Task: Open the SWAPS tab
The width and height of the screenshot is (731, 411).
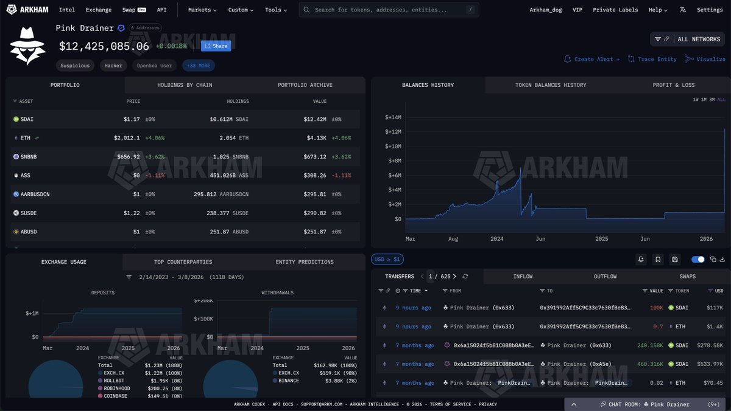Action: (688, 277)
